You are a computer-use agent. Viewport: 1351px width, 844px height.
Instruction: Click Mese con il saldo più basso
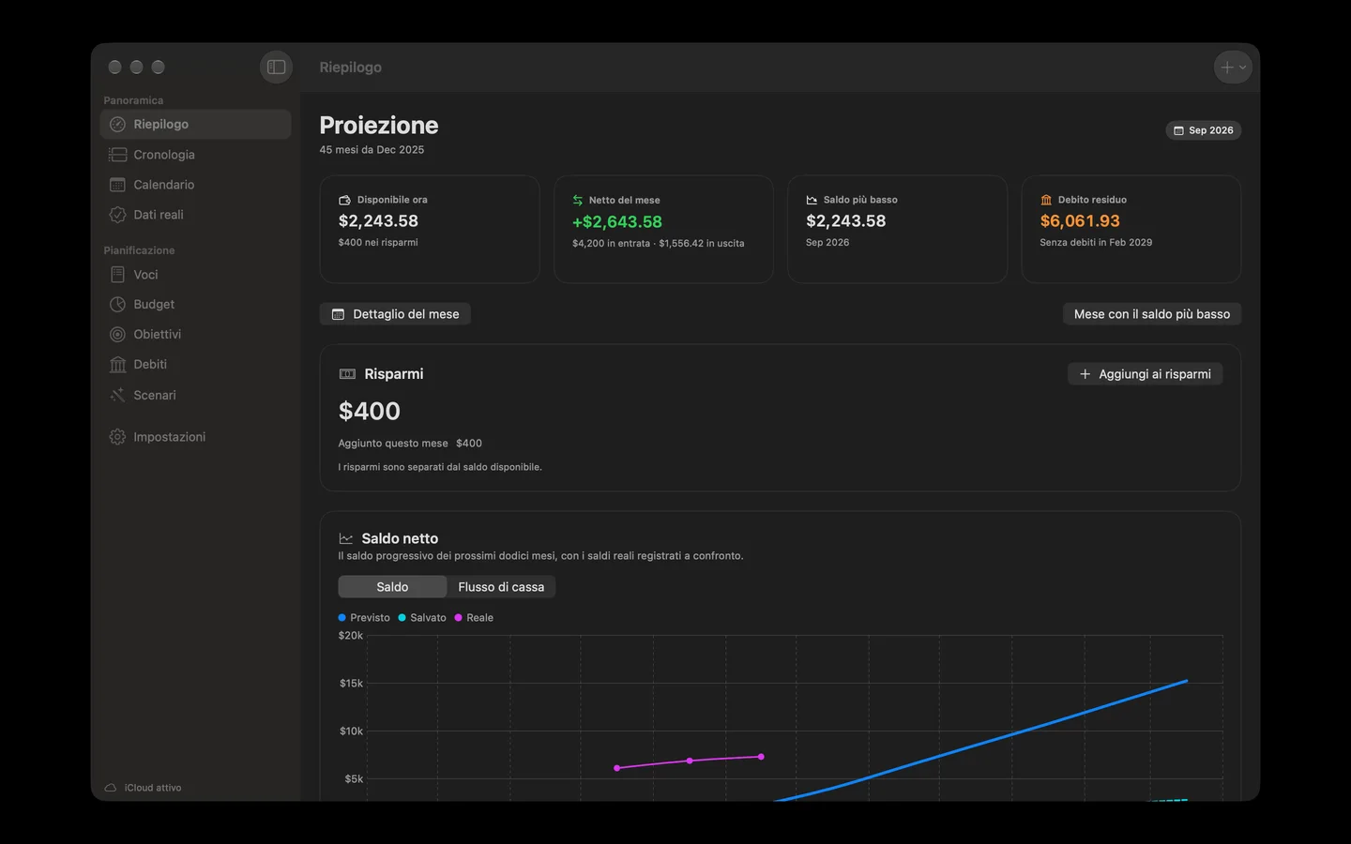point(1151,314)
